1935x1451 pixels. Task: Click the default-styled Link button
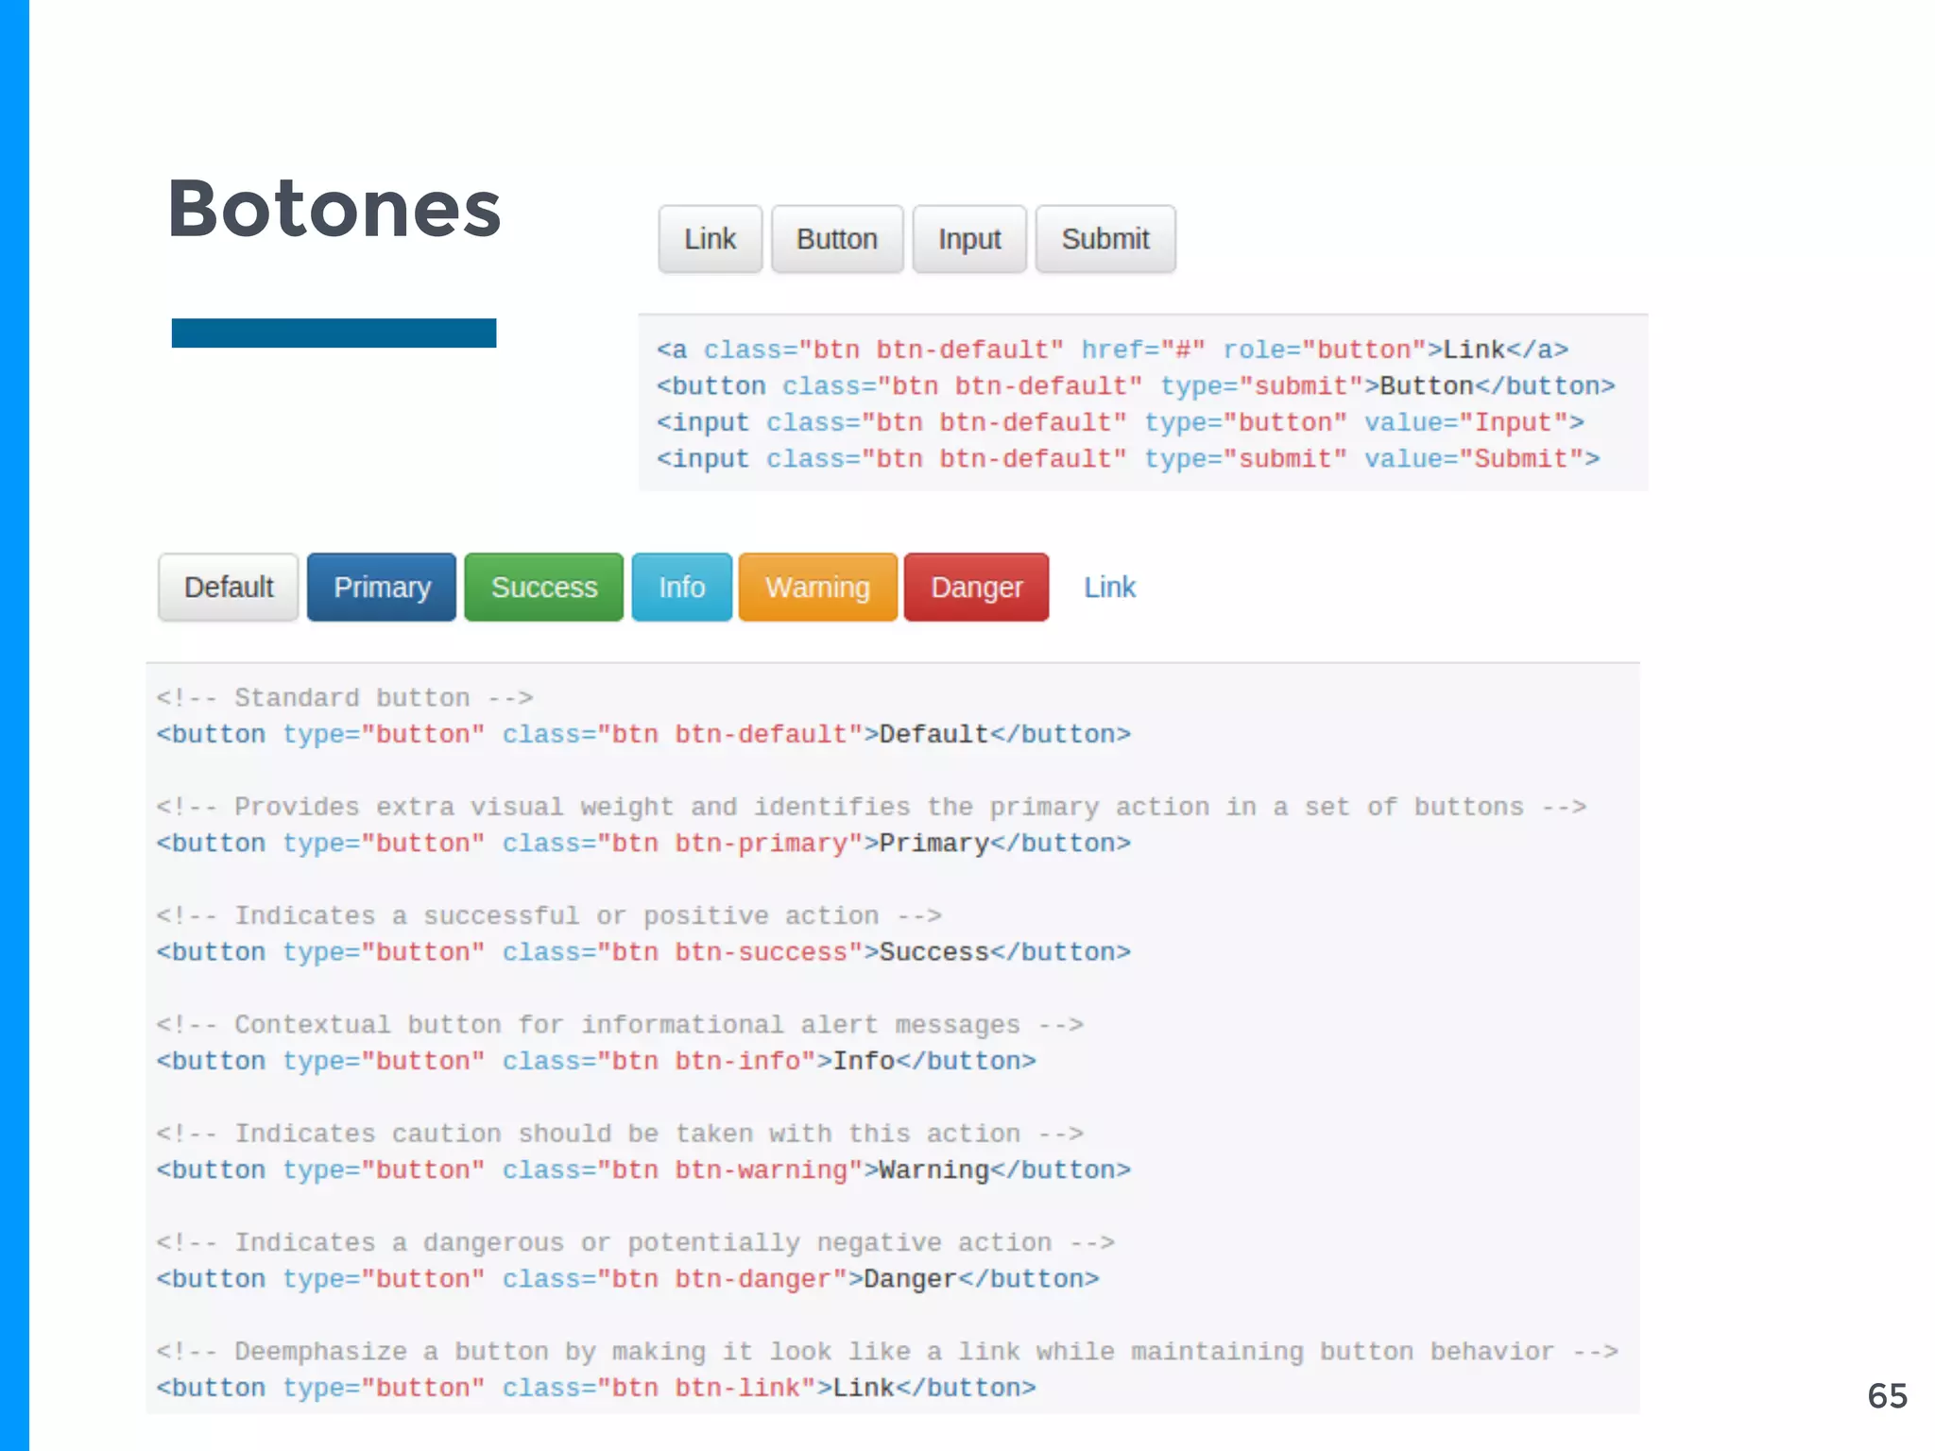(x=710, y=239)
